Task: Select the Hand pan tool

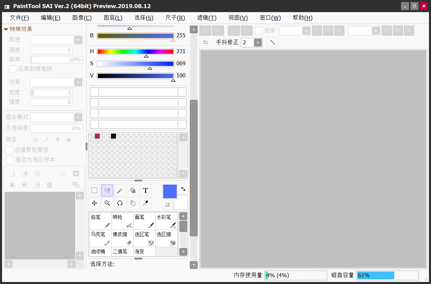Action: (133, 203)
